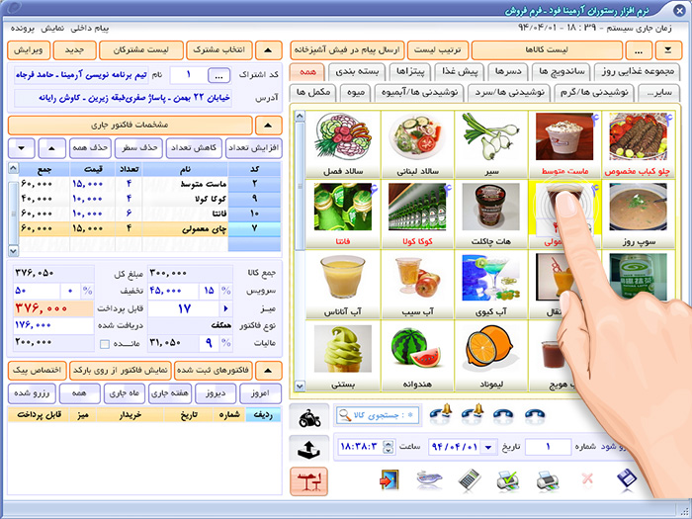Click the keyboard icon in bottom toolbar
This screenshot has height=519, width=692.
429,480
